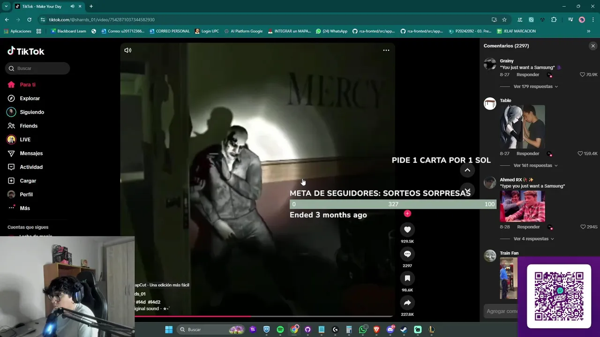The height and width of the screenshot is (337, 600).
Task: View the image in Table's comment
Action: [x=522, y=126]
